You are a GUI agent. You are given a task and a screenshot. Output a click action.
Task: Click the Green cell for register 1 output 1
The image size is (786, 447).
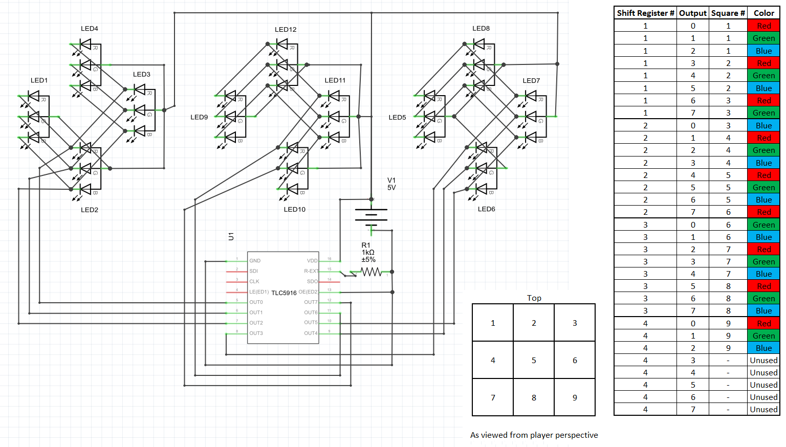click(x=763, y=38)
